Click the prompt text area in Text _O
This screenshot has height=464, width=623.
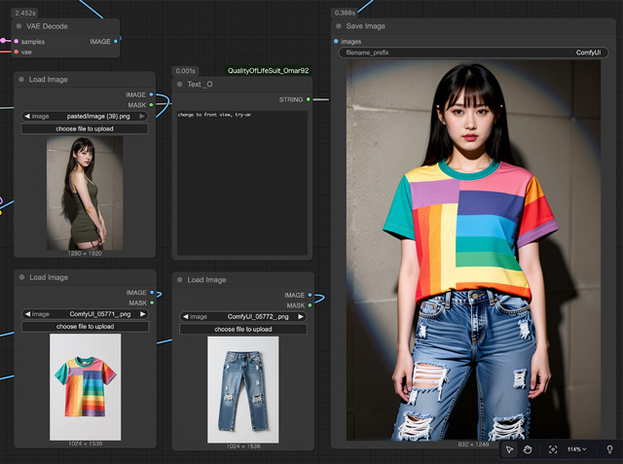tap(241, 180)
